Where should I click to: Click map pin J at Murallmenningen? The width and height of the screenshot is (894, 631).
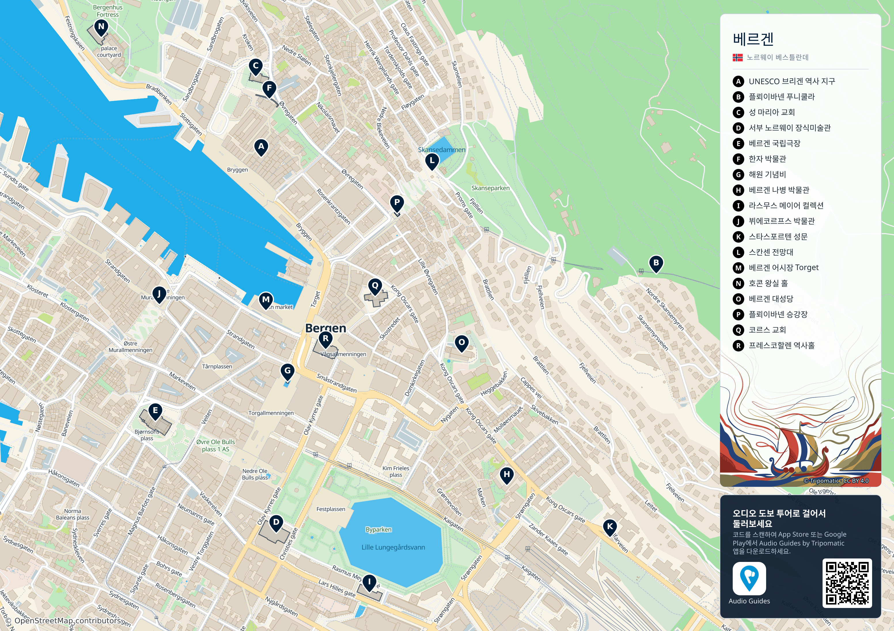coord(159,295)
